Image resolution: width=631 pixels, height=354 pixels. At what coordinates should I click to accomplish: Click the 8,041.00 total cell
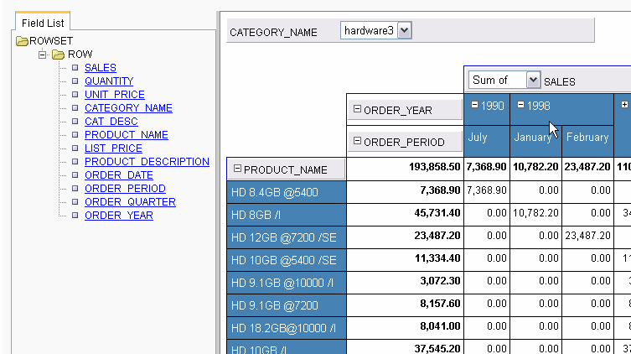point(406,328)
